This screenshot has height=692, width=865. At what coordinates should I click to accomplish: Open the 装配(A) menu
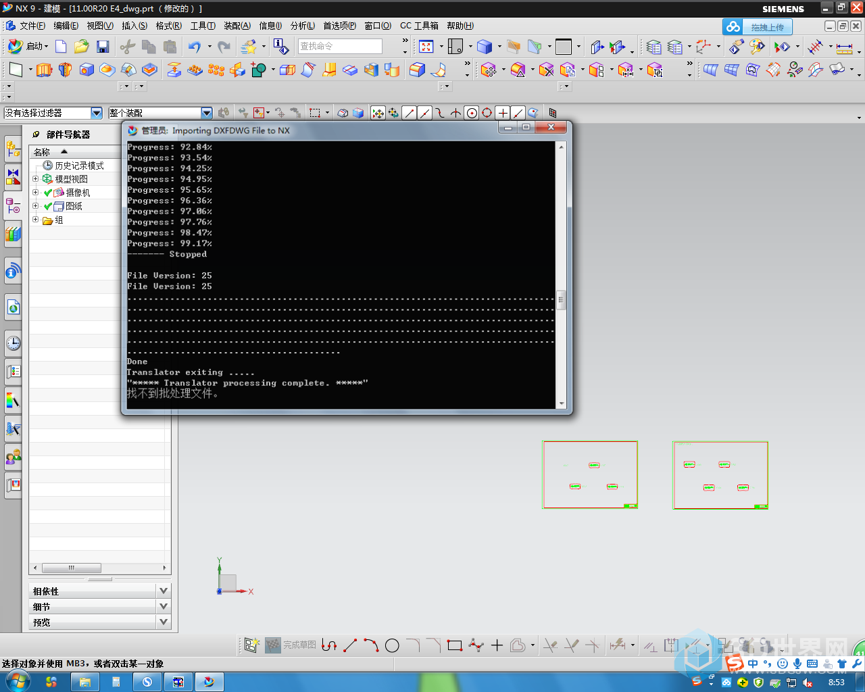[237, 26]
